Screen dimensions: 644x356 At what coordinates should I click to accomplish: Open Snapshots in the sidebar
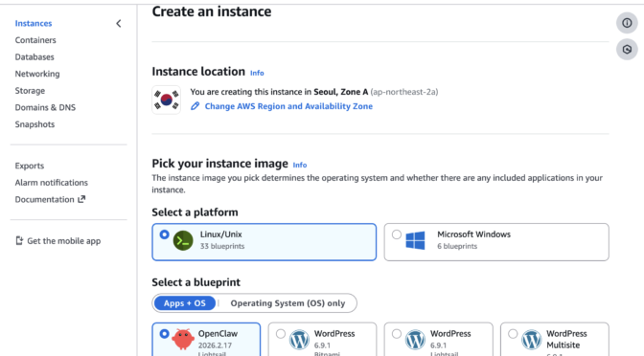coord(34,124)
